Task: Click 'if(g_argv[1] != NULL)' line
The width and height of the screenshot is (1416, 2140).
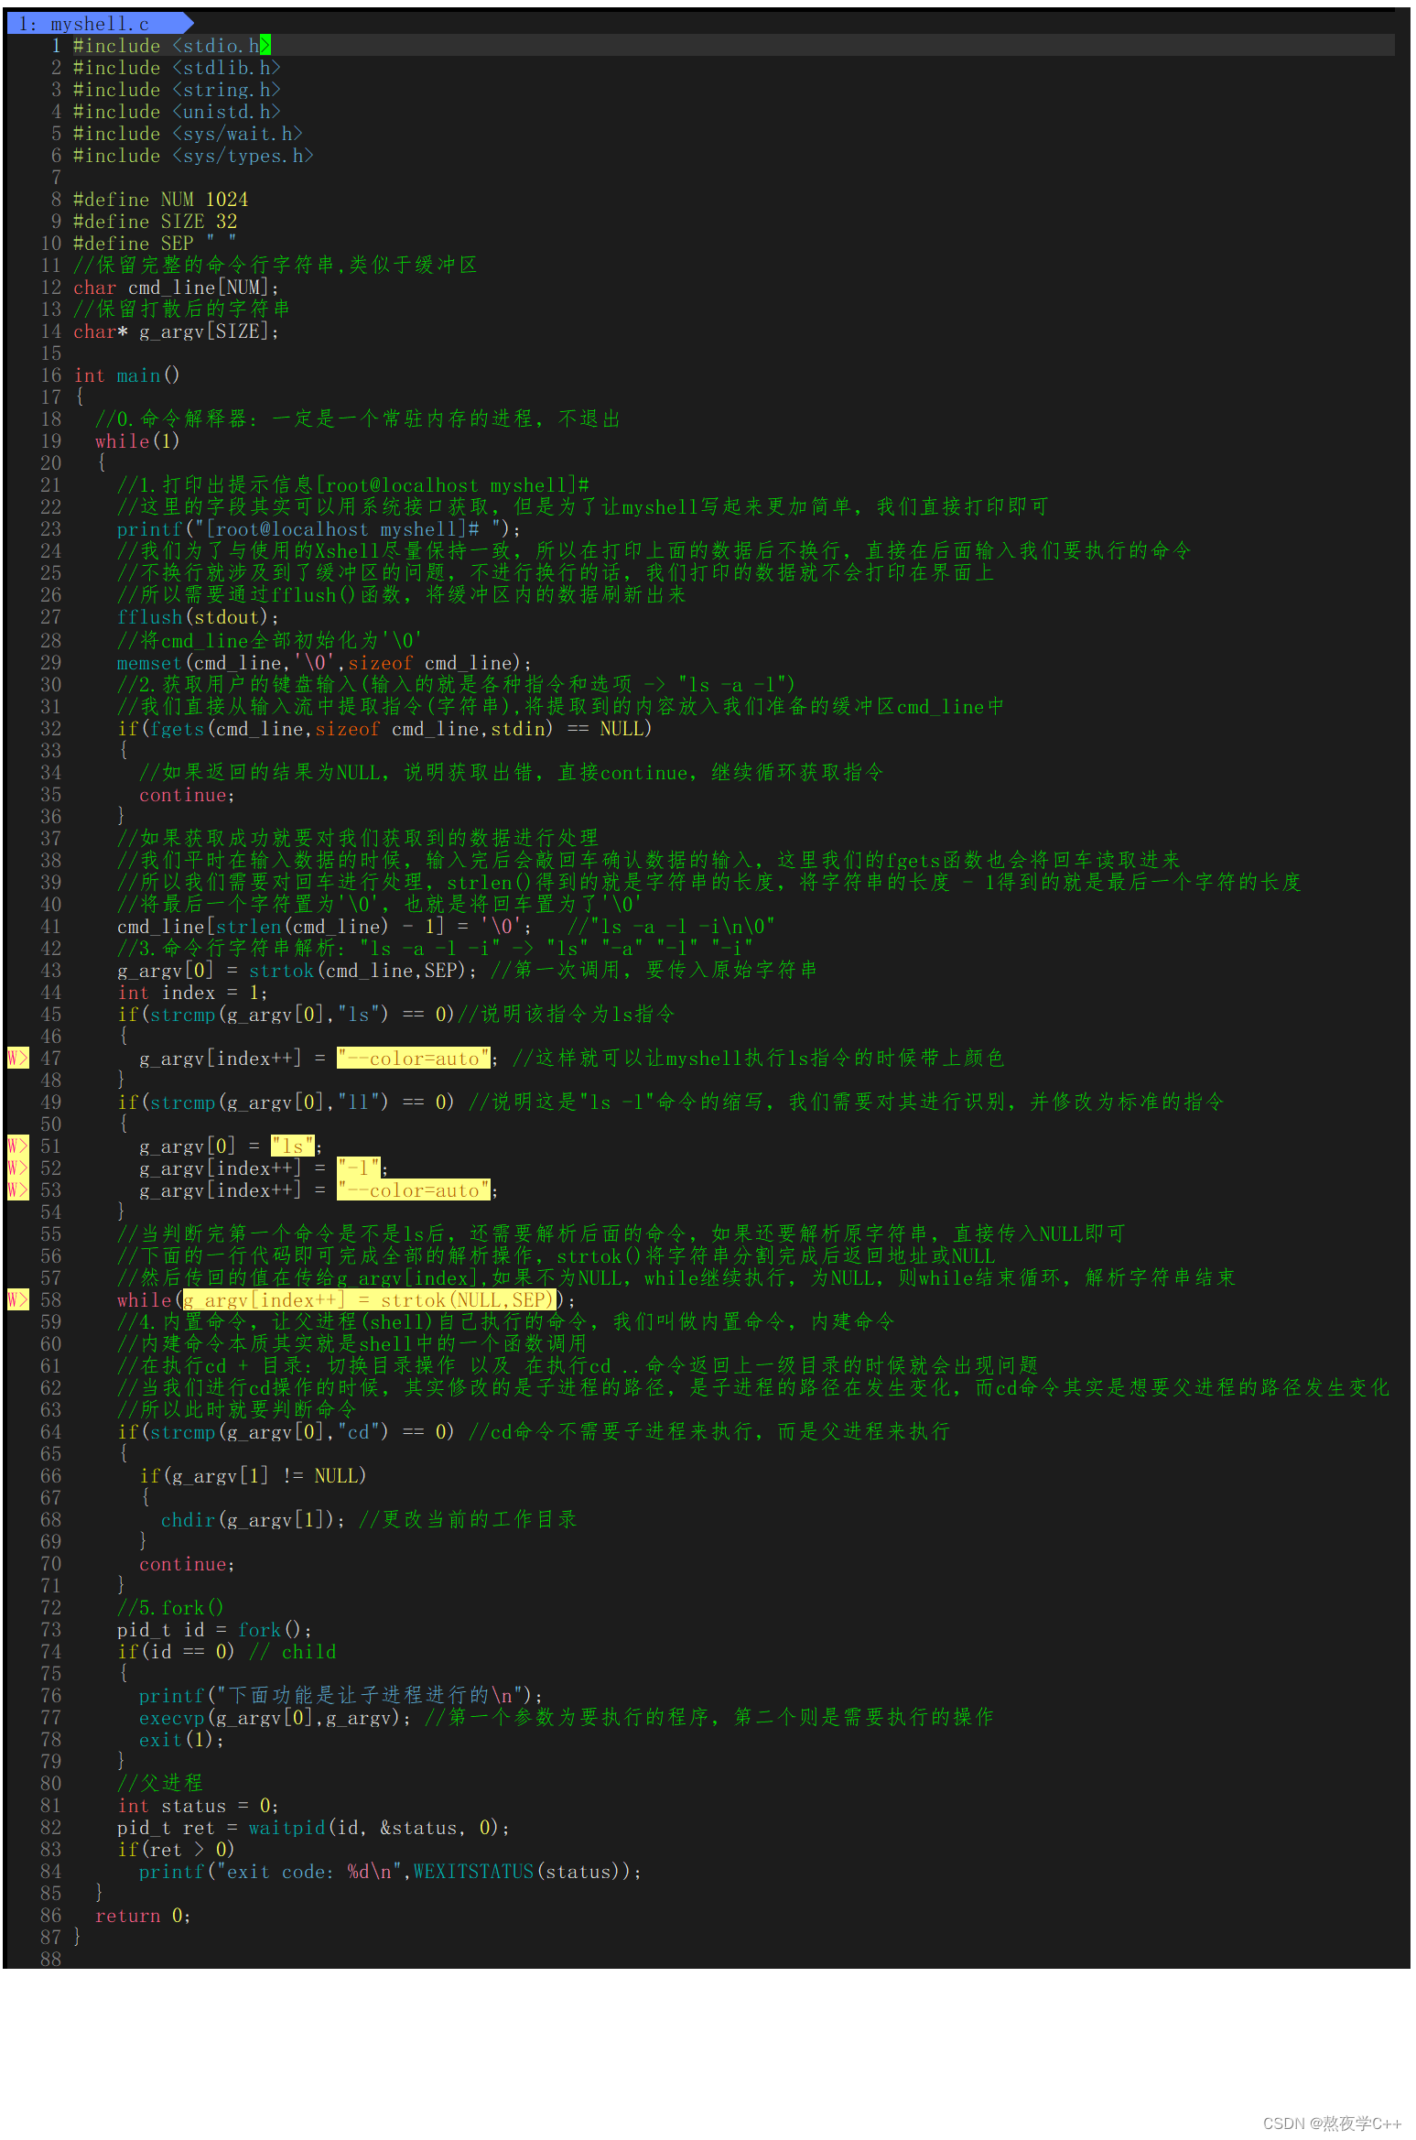Action: [253, 1476]
